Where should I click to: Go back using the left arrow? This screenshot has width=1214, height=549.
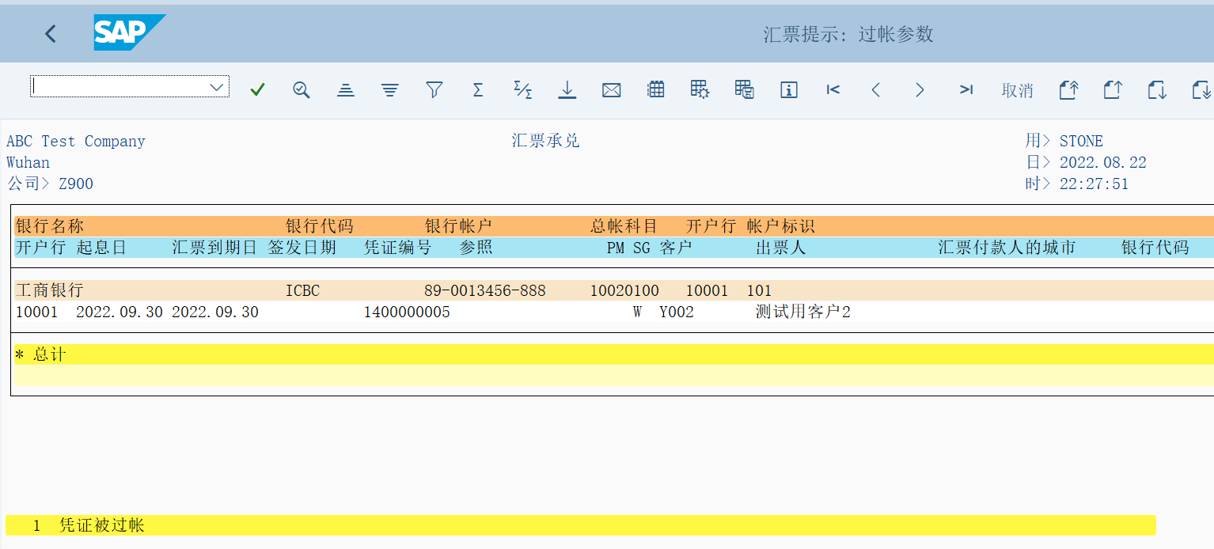coord(50,33)
